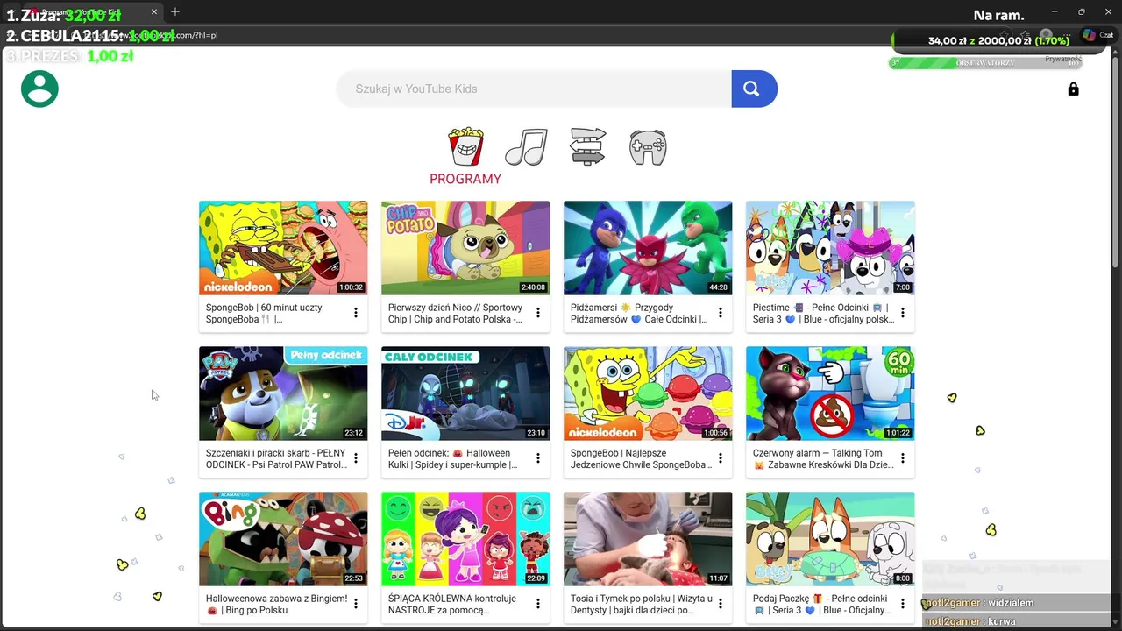Open options for Czerwony alarm Talking Tom
Screen dimensions: 1122x631
903,458
